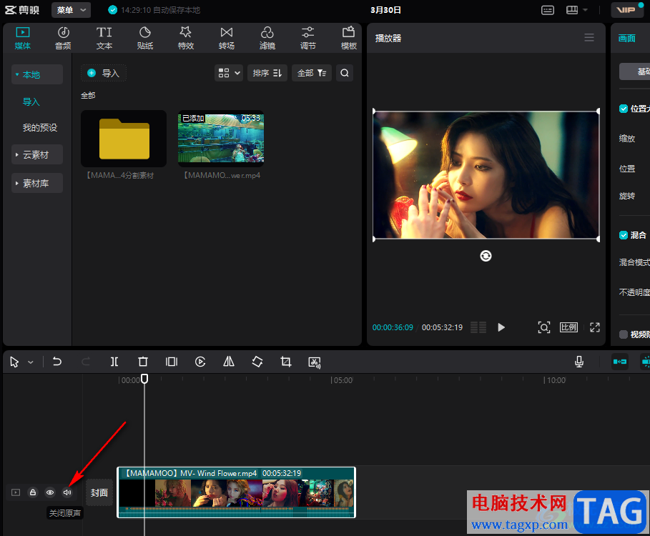650x536 pixels.
Task: Uncheck the 混合 checkbox
Action: [x=624, y=235]
